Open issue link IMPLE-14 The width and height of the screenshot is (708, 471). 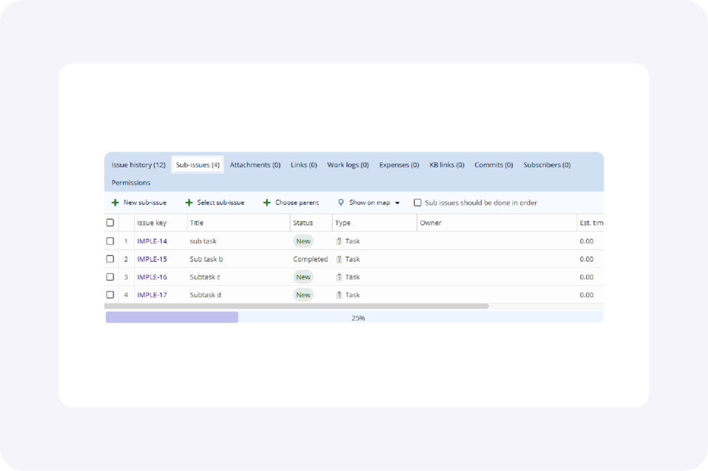pyautogui.click(x=152, y=241)
